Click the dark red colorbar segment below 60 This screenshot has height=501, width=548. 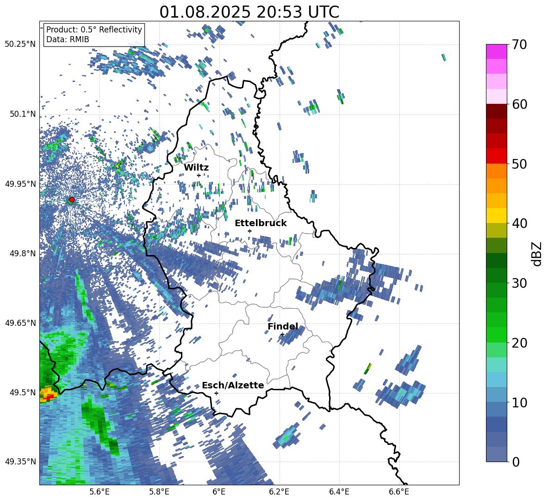496,111
